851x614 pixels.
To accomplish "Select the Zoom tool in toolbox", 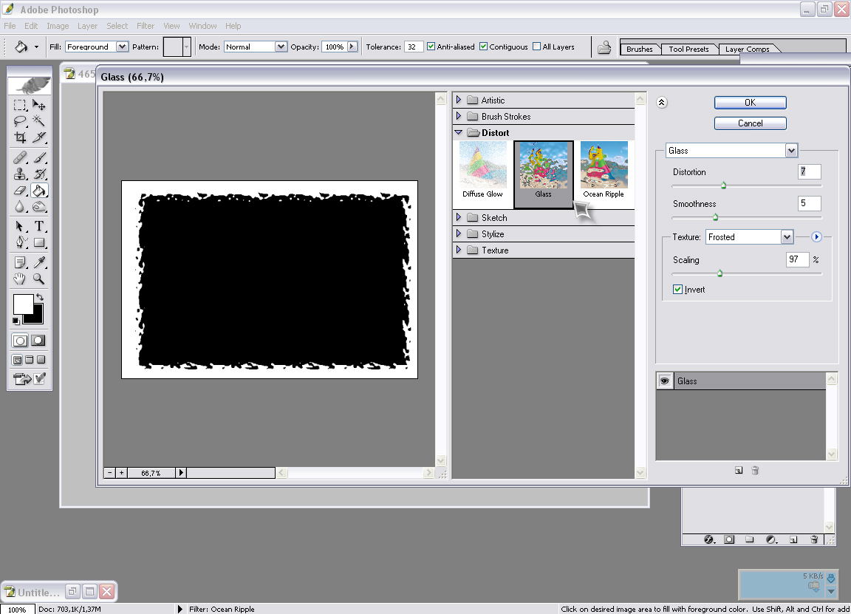I will pos(39,279).
